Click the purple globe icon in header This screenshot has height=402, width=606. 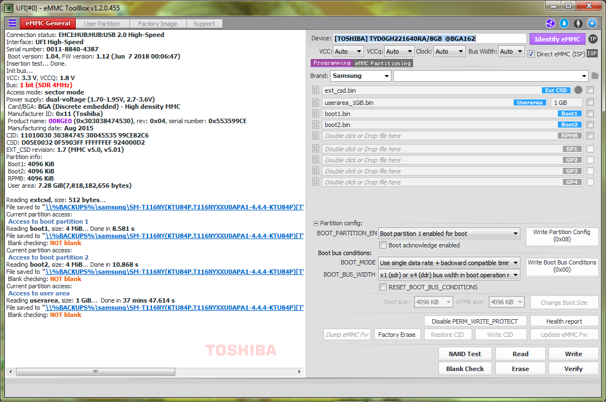[x=550, y=24]
